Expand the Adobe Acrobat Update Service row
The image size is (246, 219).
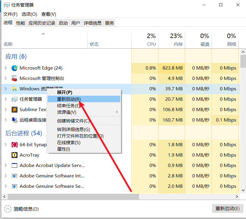[6, 165]
